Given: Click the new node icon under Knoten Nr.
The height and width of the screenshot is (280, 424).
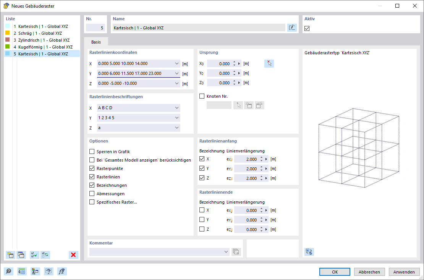Looking at the screenshot, I should (249, 105).
